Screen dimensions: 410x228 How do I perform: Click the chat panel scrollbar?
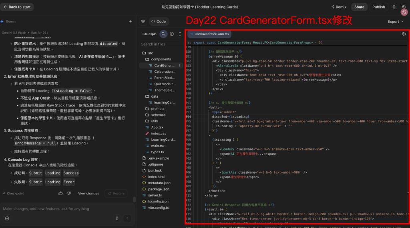[135, 200]
